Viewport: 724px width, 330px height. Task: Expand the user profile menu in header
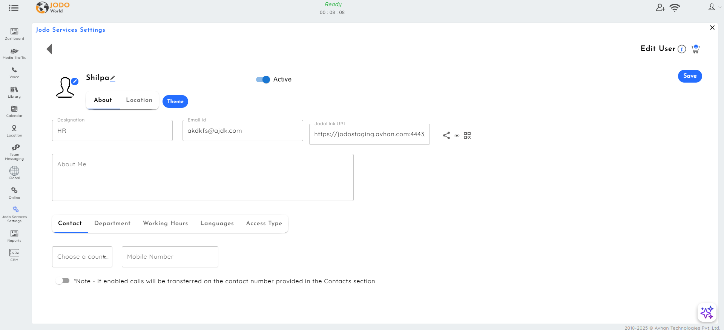pos(714,7)
